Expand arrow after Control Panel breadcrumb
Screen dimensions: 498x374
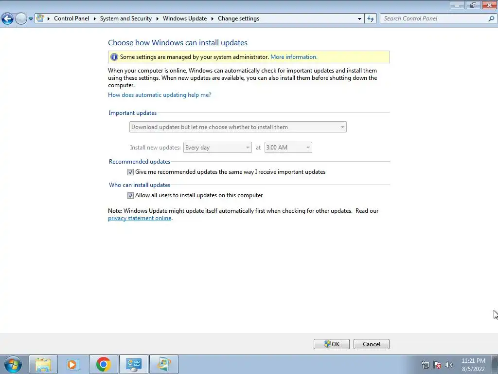[95, 19]
